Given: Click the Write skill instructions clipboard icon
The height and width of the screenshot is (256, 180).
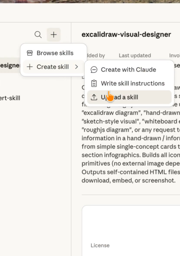Looking at the screenshot, I should click(x=94, y=83).
